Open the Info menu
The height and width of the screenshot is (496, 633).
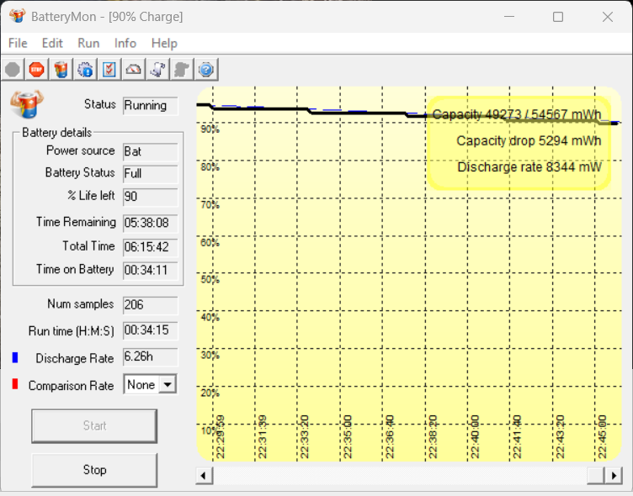(x=125, y=43)
